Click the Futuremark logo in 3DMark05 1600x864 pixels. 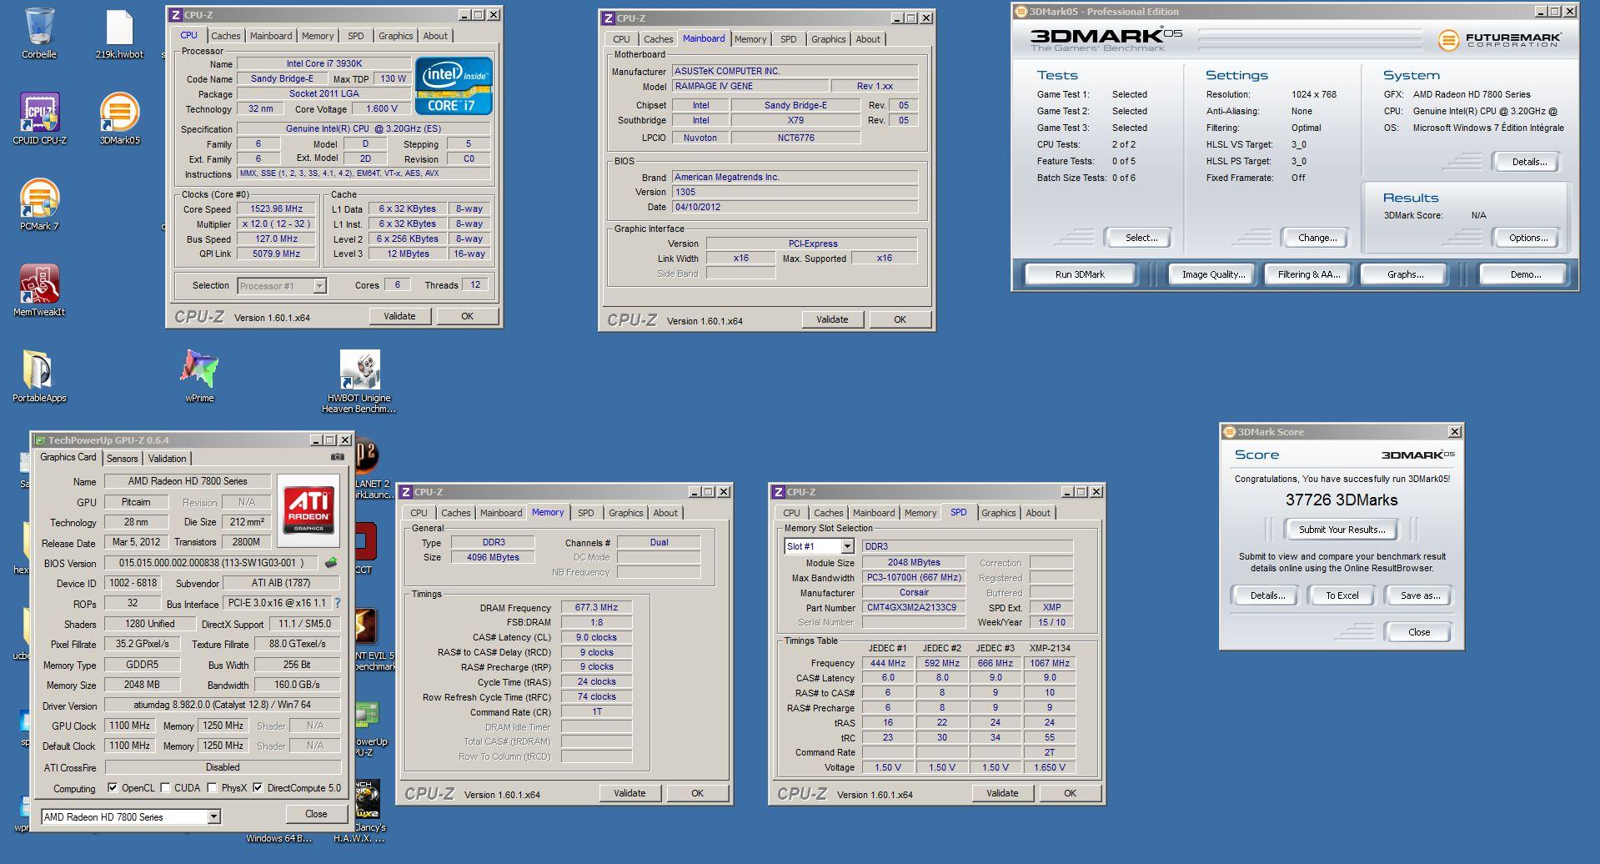(x=1500, y=39)
